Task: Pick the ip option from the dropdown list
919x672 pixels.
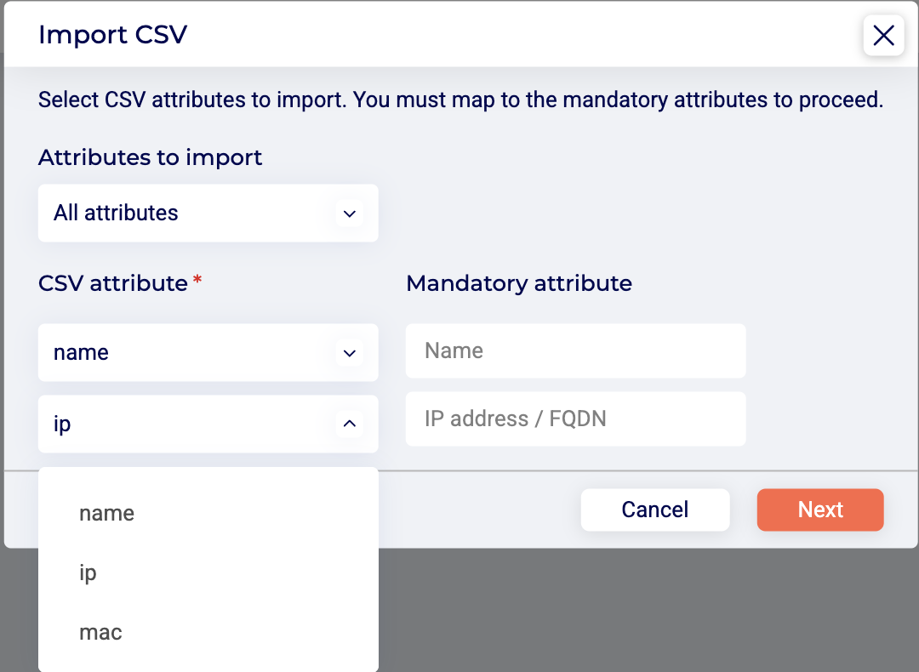Action: (88, 573)
